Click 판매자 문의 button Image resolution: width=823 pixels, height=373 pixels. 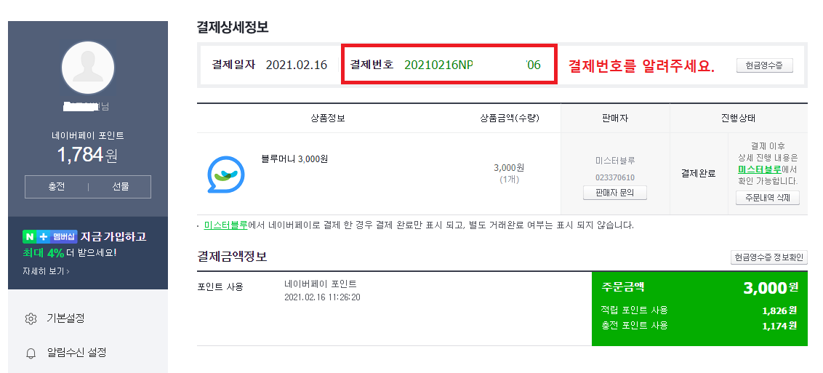click(x=614, y=193)
